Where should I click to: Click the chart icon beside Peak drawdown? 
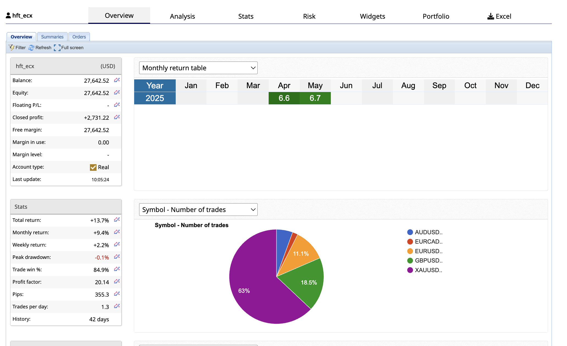117,257
